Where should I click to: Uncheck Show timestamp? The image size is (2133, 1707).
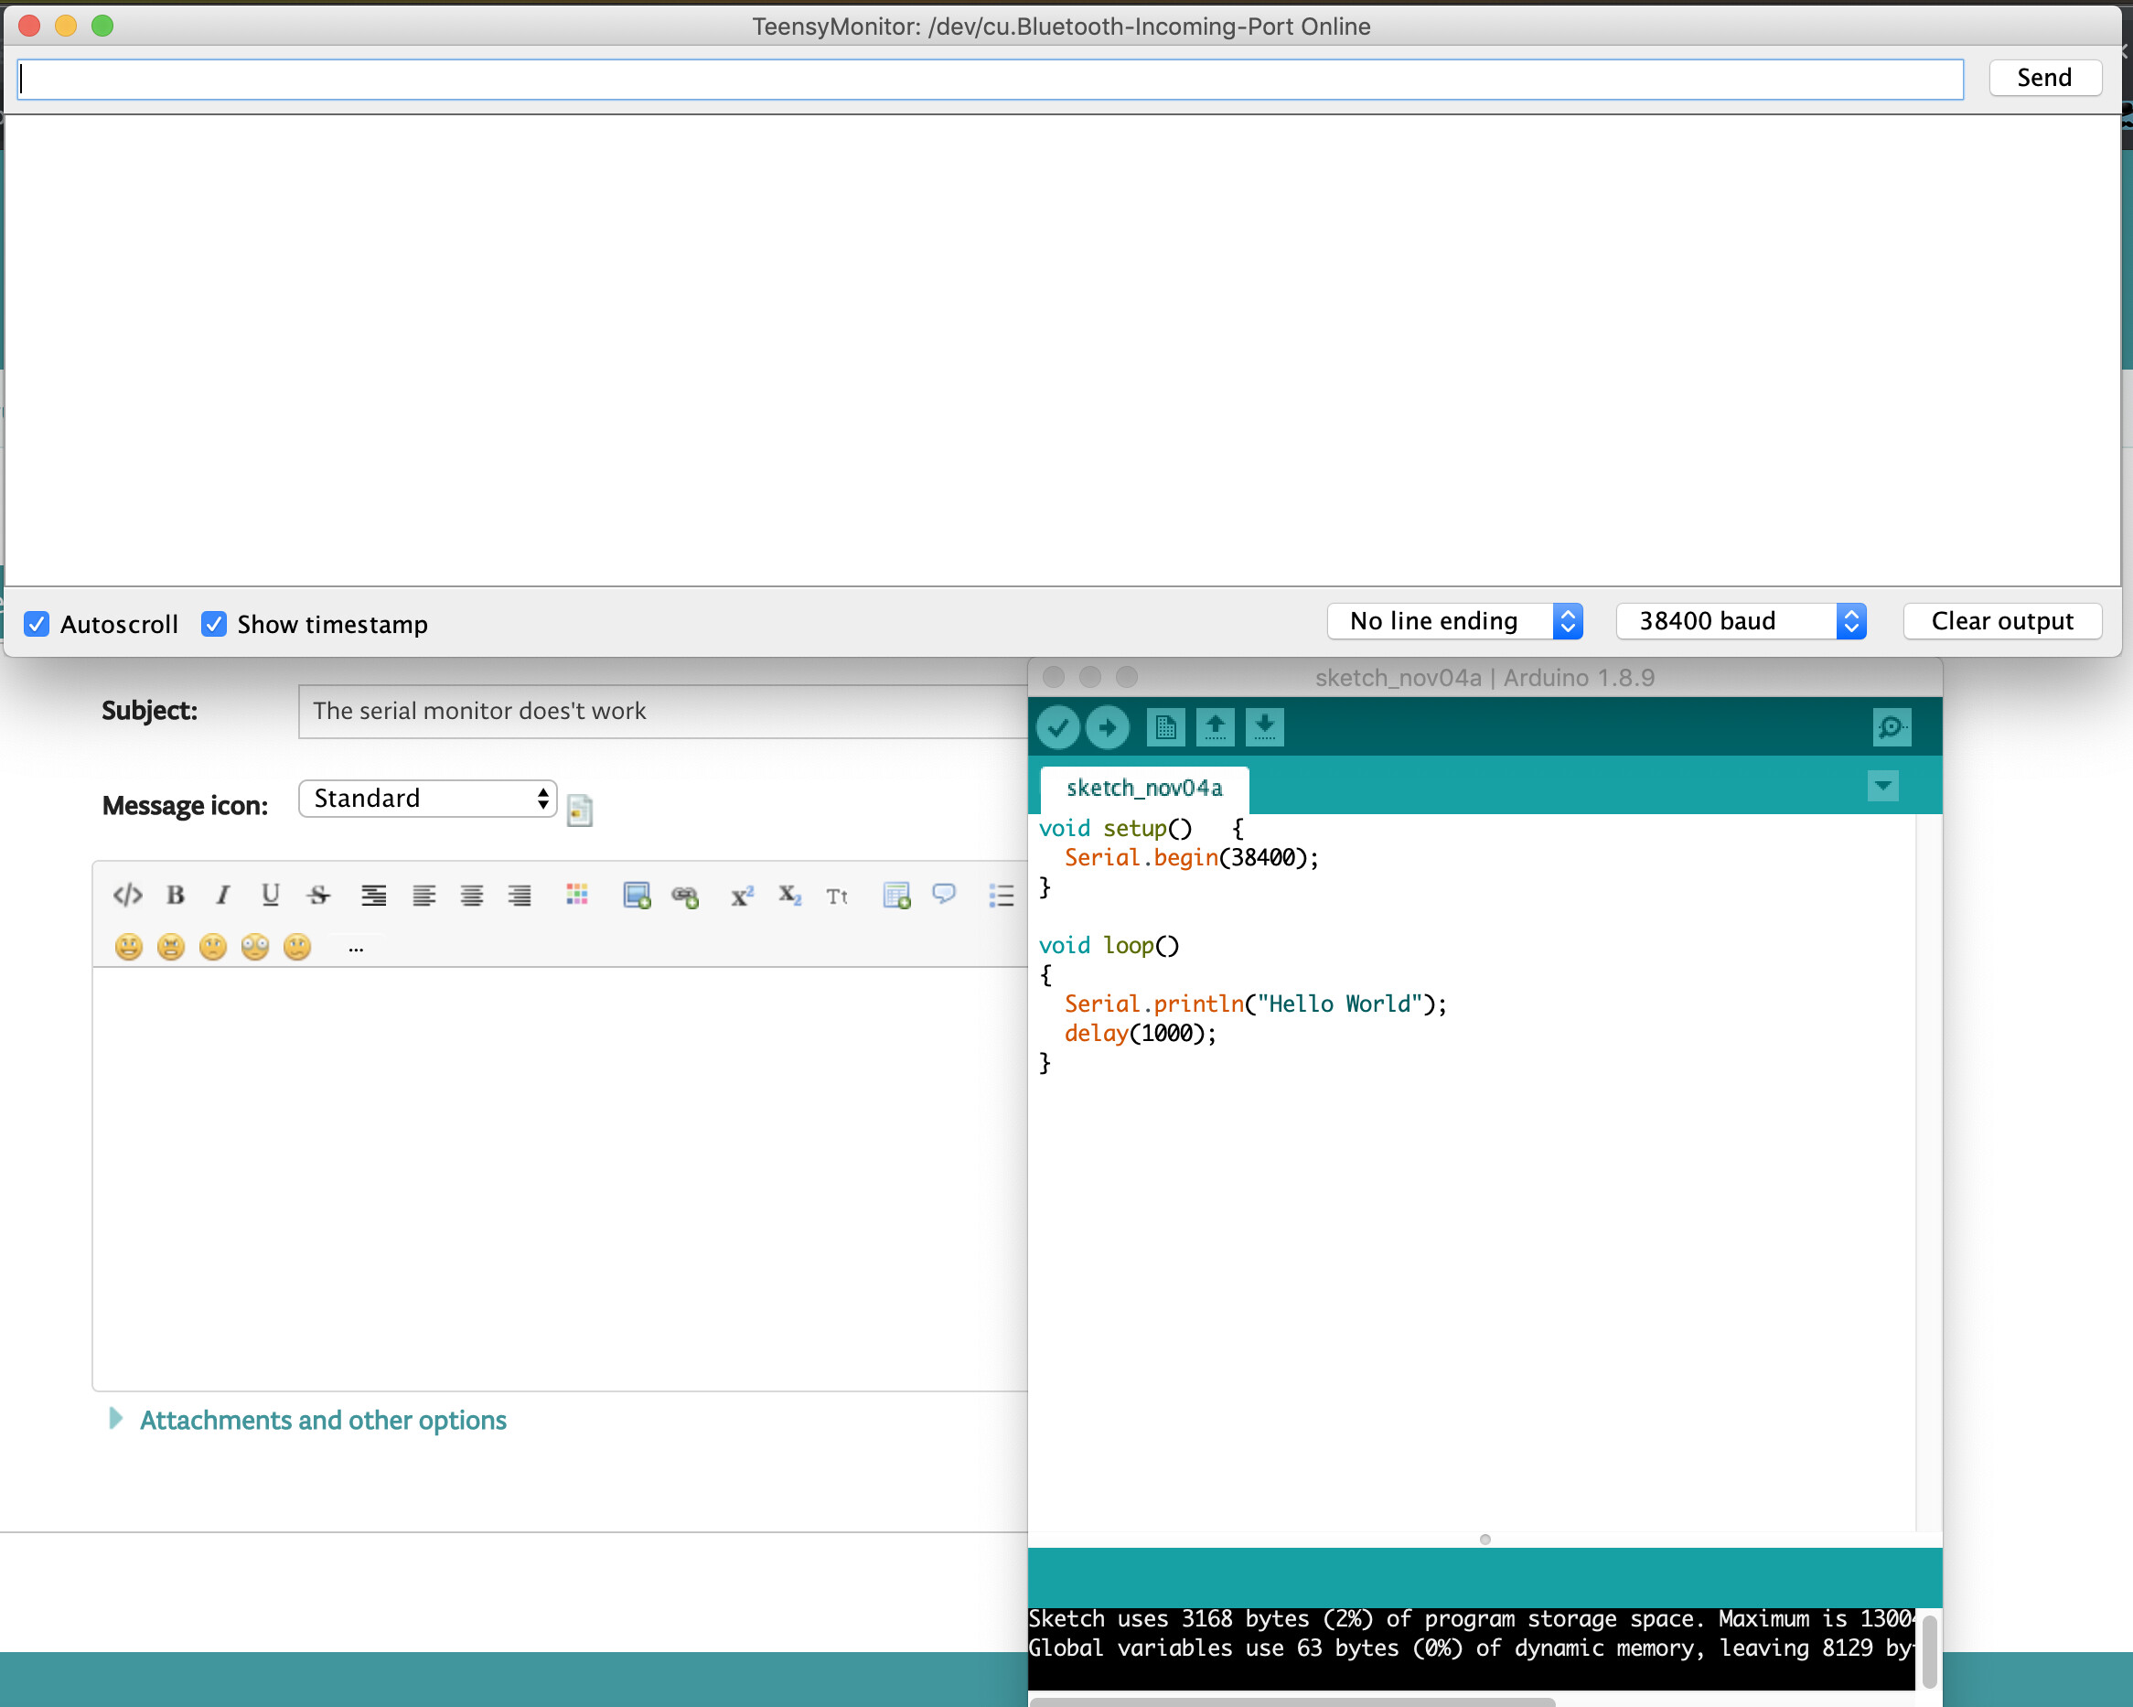click(x=214, y=623)
